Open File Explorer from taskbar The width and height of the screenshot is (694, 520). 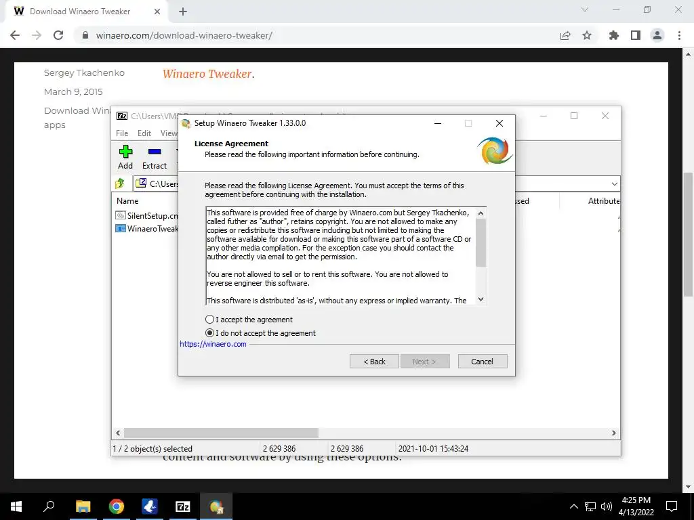click(83, 506)
